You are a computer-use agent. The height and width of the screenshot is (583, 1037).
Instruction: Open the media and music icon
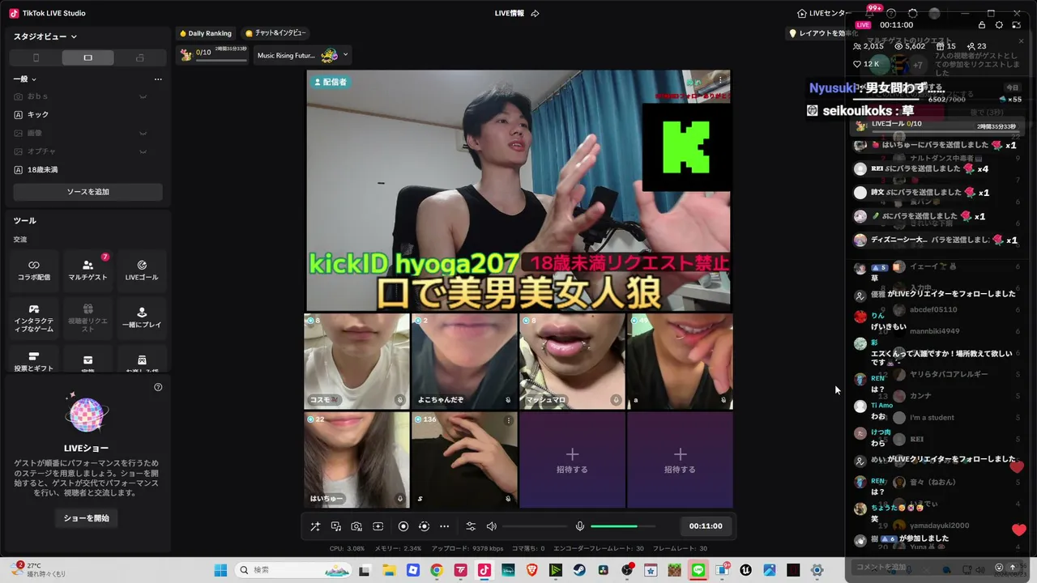336,526
